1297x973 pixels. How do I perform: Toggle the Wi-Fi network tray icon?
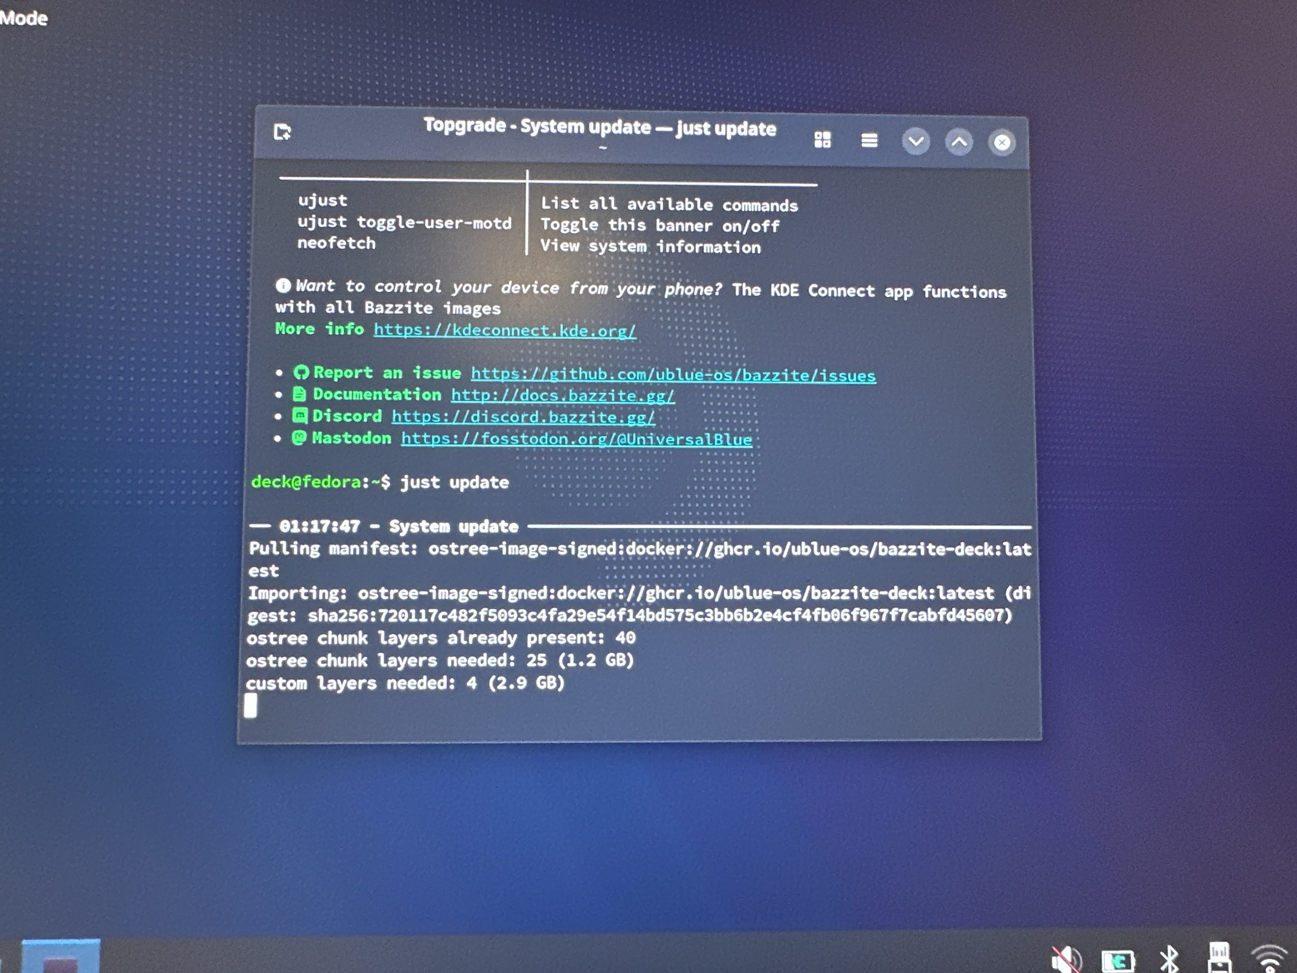pos(1269,959)
